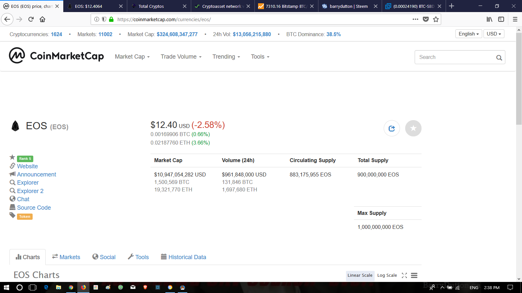The image size is (522, 293).
Task: Click the page vertical scrollbar thumb
Action: (x=519, y=78)
